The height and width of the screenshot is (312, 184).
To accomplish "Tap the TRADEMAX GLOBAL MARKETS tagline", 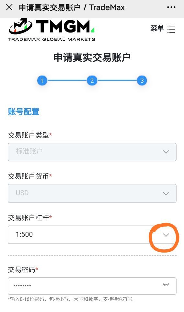I will point(52,39).
